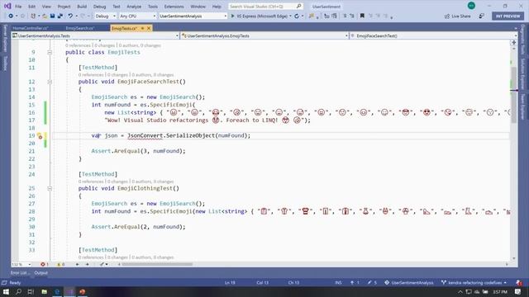Screen dimensions: 529x297
Task: Click the Visual Studio logo icon
Action: click(7, 6)
